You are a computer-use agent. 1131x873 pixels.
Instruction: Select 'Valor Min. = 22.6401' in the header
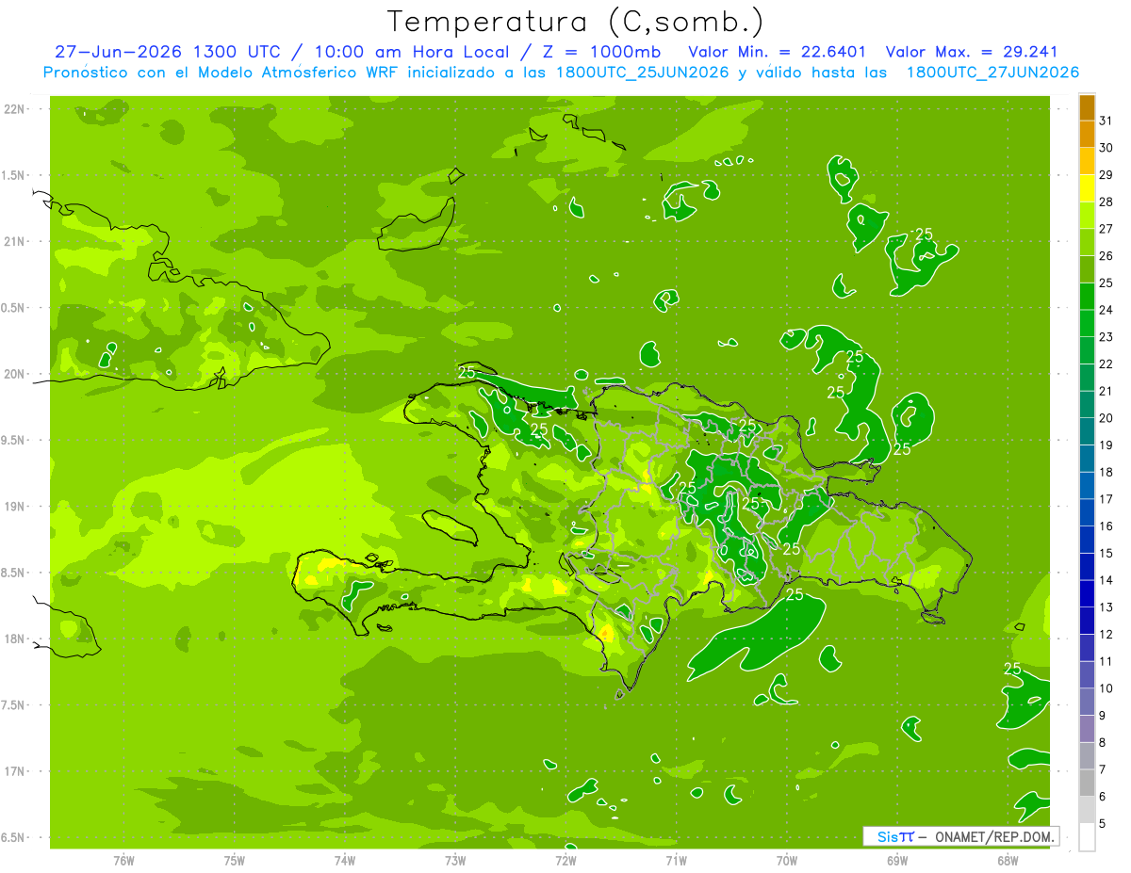[778, 52]
